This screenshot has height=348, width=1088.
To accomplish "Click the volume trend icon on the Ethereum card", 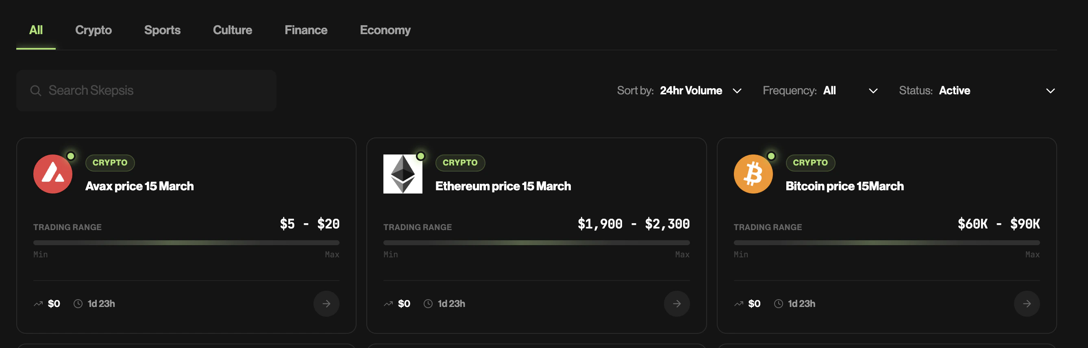I will pos(388,303).
